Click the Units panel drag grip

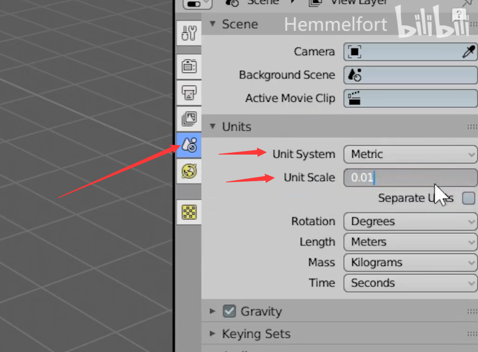click(x=472, y=127)
